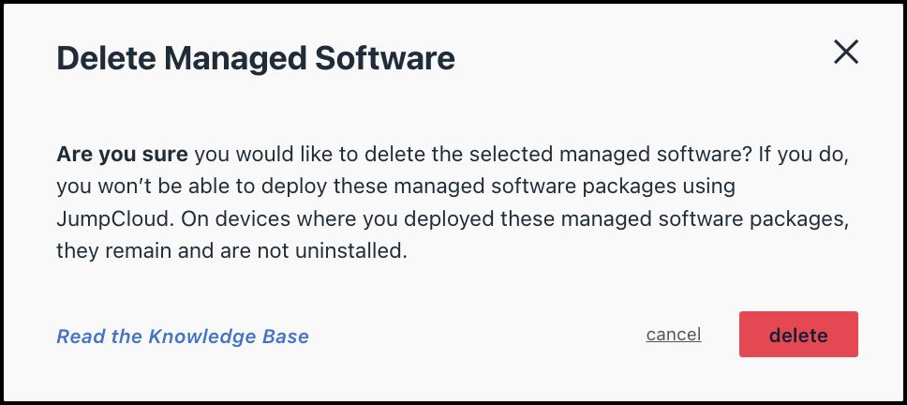The height and width of the screenshot is (405, 907).
Task: Click the word "they" starting the last line
Action: pos(77,254)
